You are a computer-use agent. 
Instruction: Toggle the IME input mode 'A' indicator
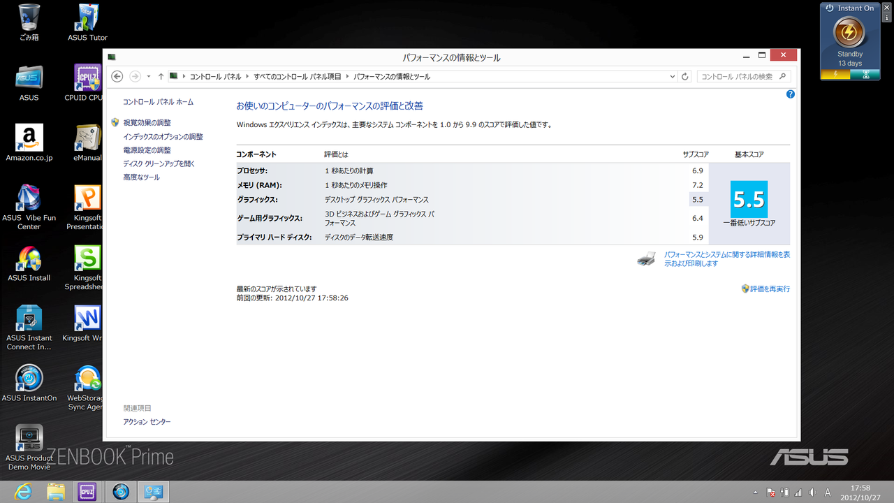pos(828,493)
